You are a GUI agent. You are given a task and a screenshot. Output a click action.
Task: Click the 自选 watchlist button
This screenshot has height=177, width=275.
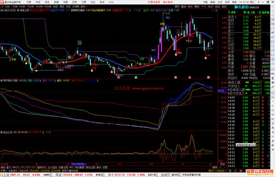217,6
